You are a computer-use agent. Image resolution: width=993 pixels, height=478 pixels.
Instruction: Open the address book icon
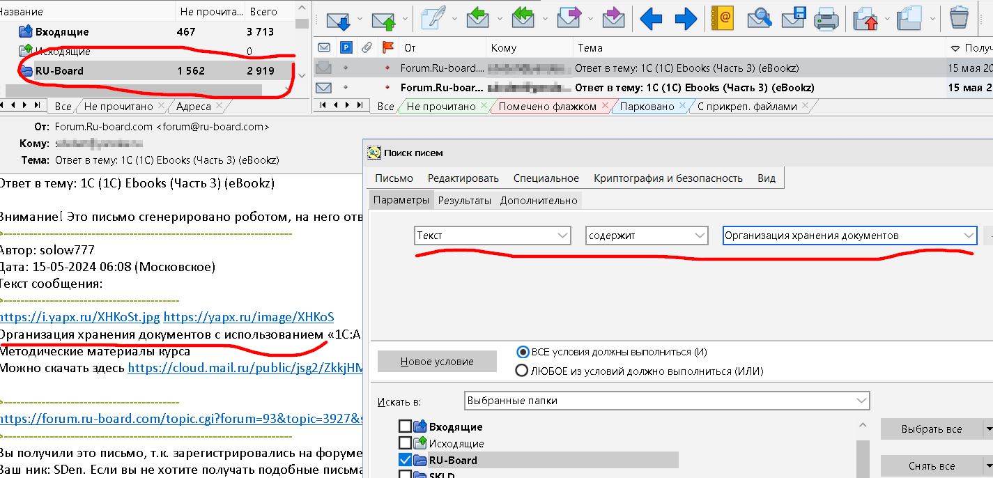pos(723,18)
